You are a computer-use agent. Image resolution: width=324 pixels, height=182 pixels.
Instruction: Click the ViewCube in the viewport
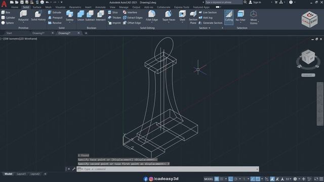click(x=308, y=57)
